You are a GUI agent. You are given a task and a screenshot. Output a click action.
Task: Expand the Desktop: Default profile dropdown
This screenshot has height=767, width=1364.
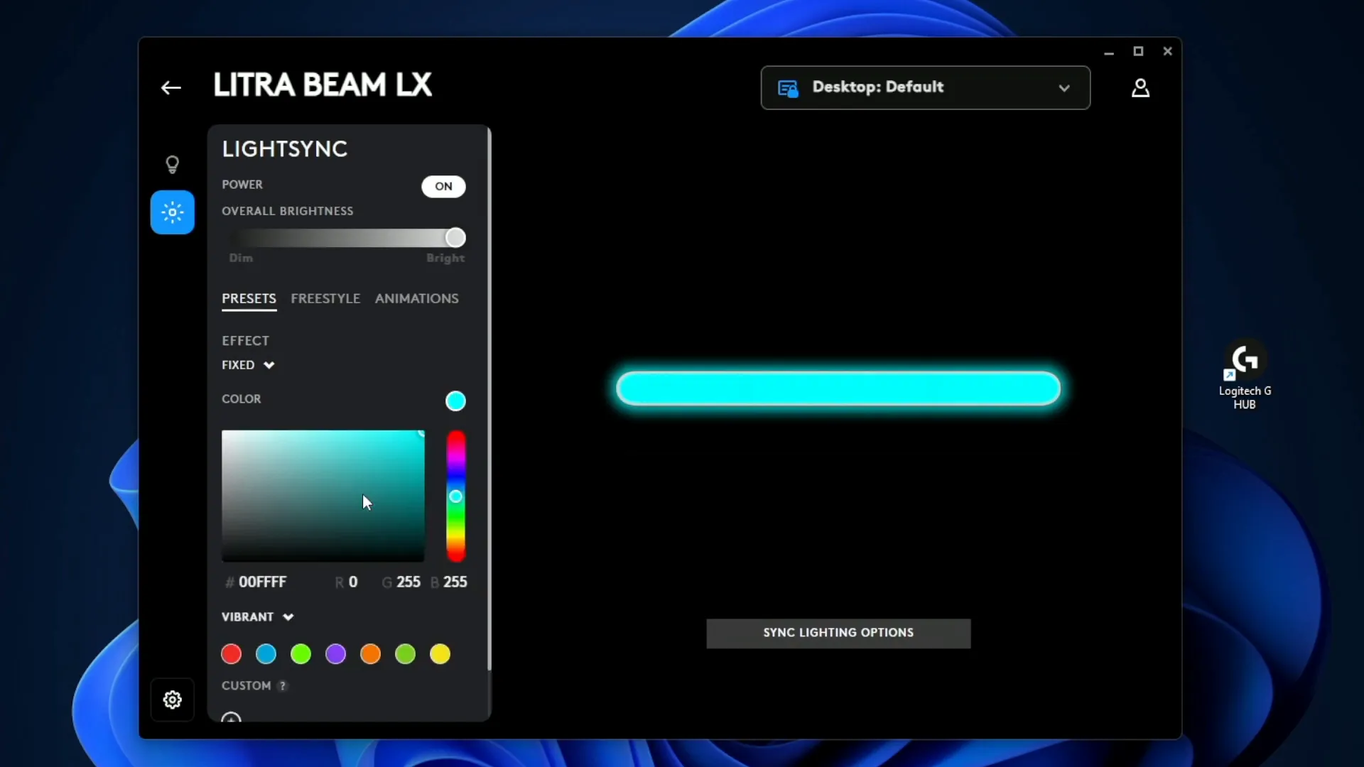(925, 87)
